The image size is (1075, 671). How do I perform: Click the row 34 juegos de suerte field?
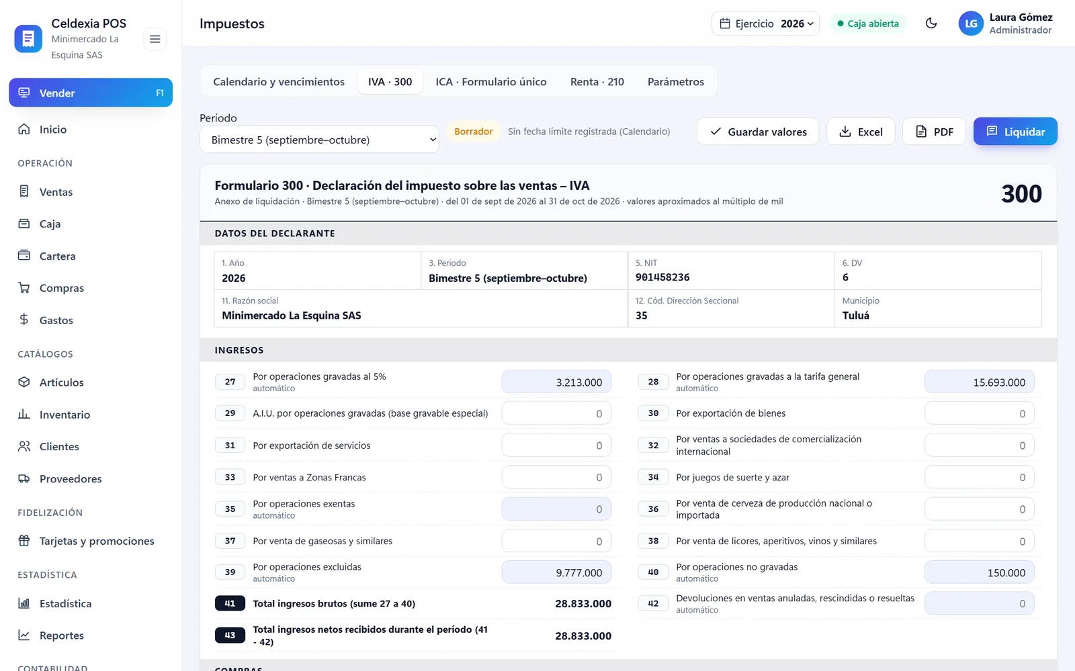980,477
